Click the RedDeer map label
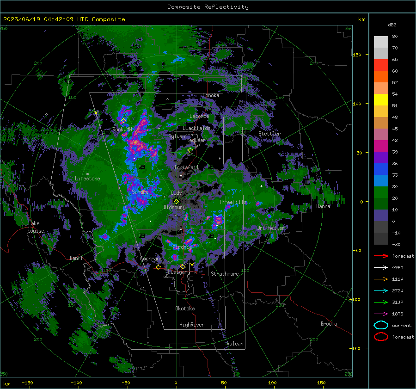Image resolution: width=416 pixels, height=389 pixels. [196, 140]
